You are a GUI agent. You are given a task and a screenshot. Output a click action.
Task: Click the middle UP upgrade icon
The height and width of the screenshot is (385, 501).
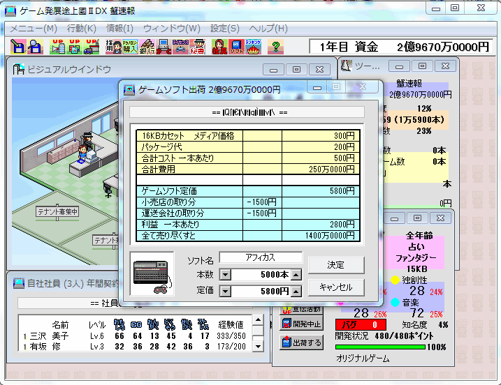[x=75, y=47]
